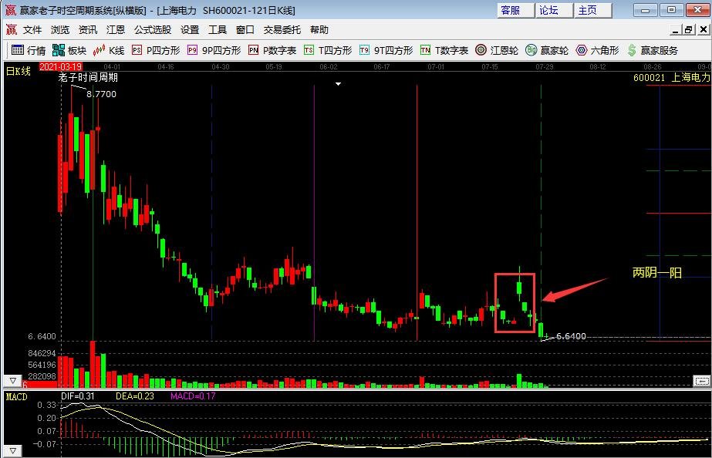Open the P数字表 tool
Viewport: 712px width, 458px height.
[272, 50]
